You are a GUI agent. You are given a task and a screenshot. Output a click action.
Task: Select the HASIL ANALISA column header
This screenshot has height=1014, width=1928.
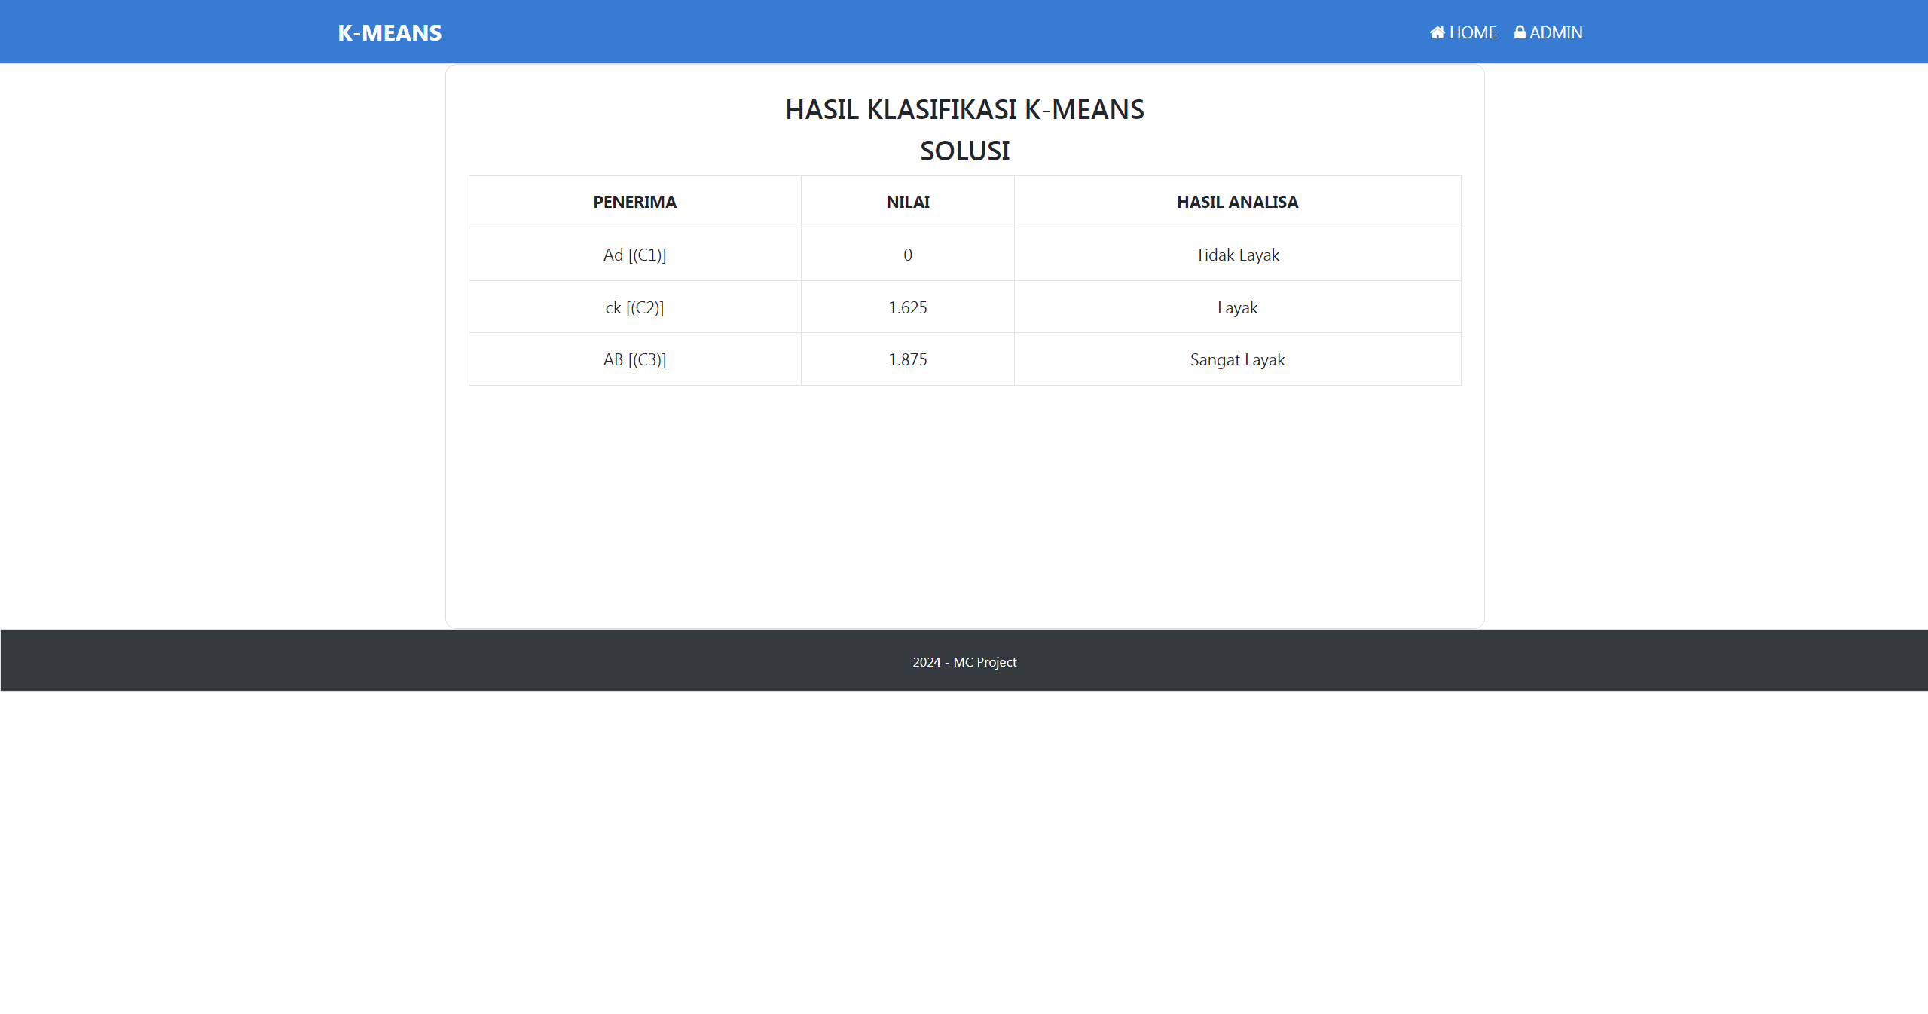tap(1236, 201)
